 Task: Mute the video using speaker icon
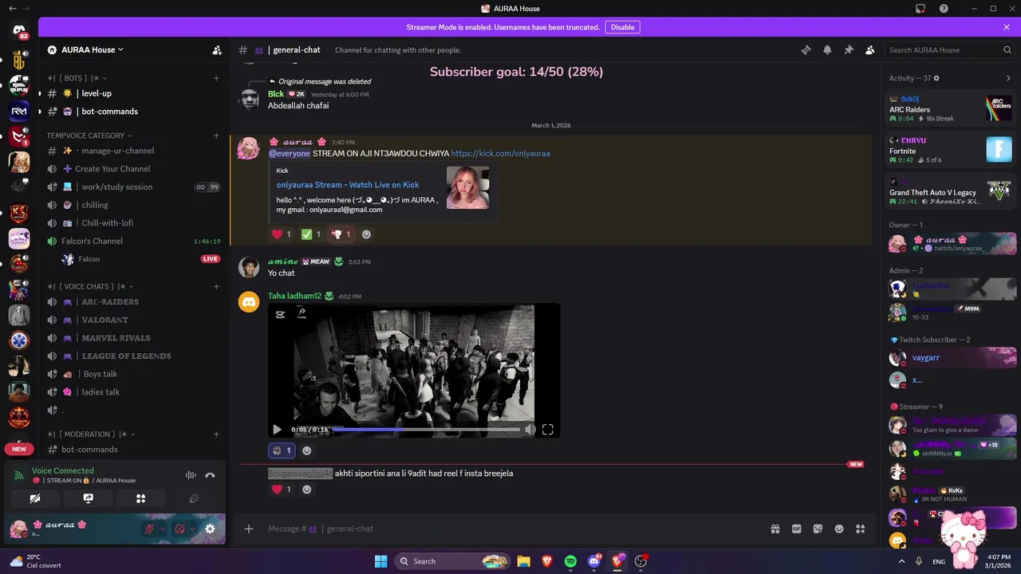tap(530, 429)
